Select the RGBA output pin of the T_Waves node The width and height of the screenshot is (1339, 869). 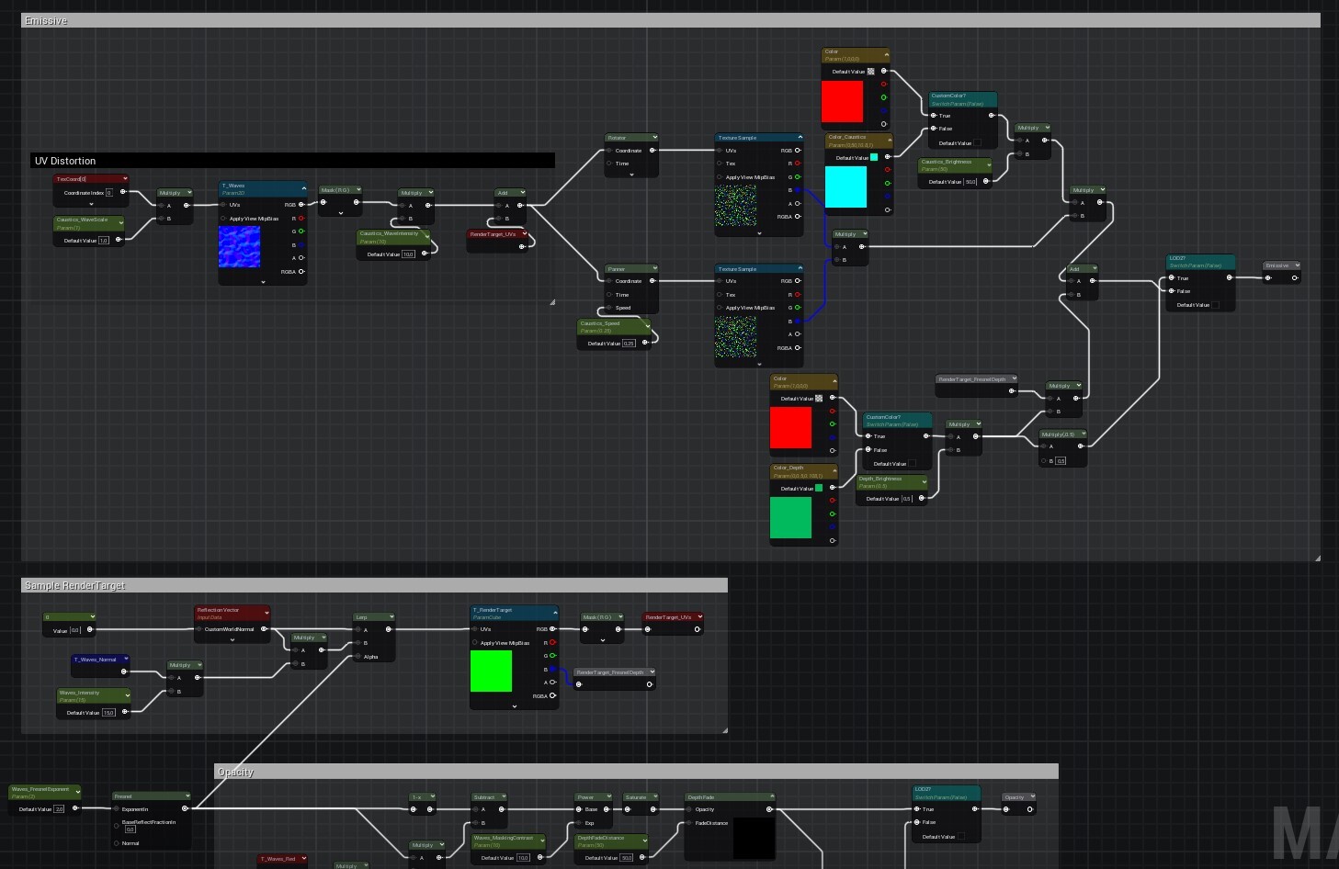click(x=301, y=271)
